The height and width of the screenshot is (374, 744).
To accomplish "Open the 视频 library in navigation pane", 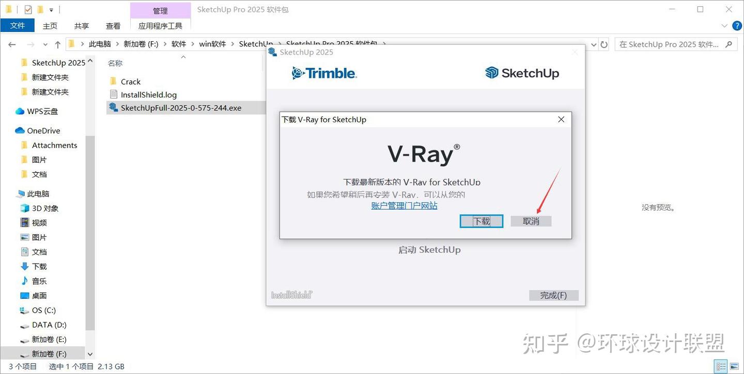I will (x=34, y=223).
